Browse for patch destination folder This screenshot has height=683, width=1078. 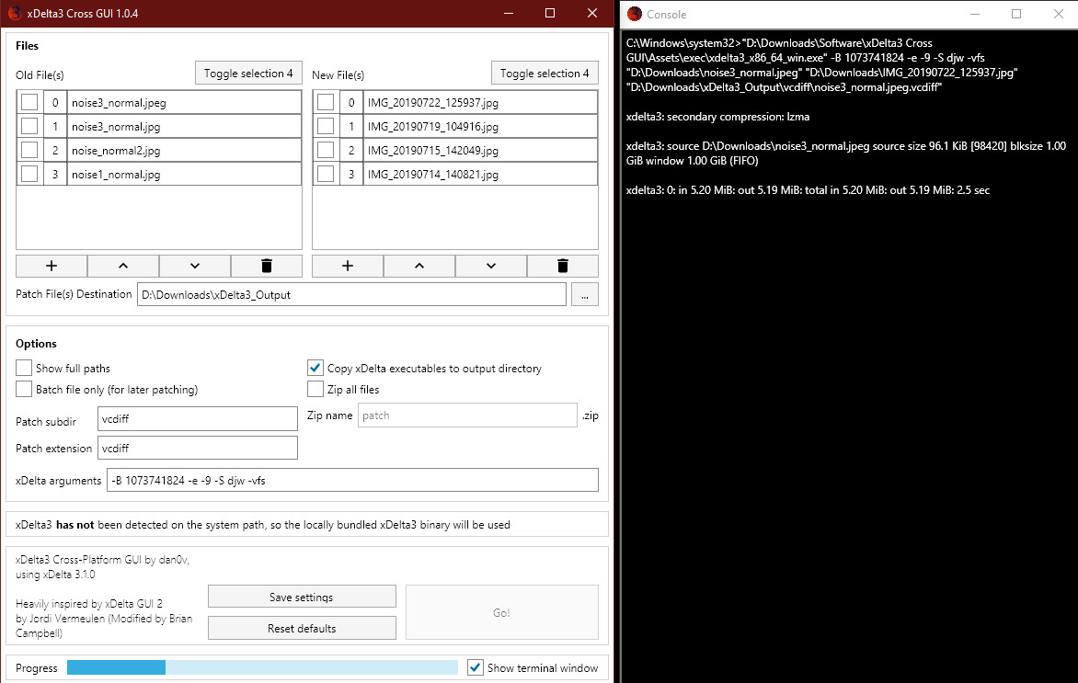[584, 295]
